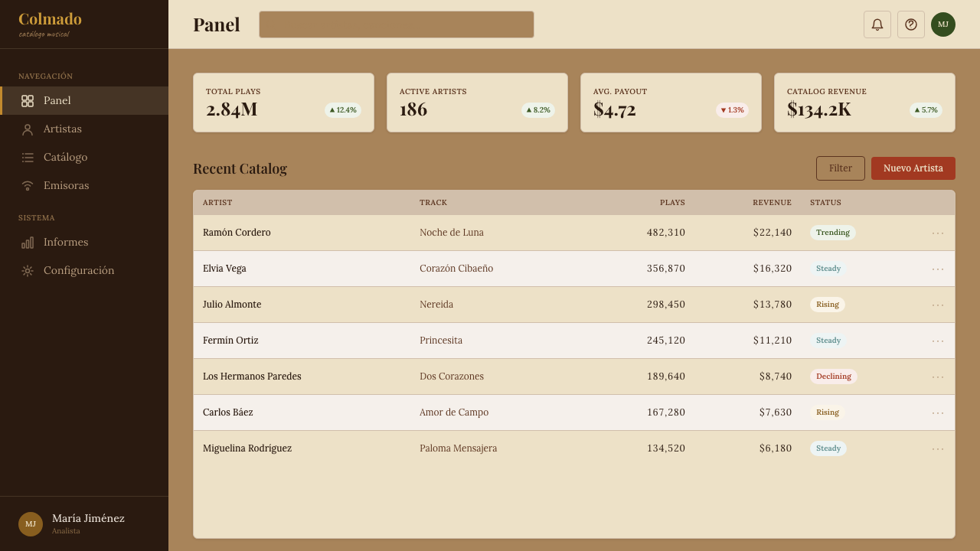Sort by the TRACK column header
980x551 pixels.
click(x=433, y=203)
